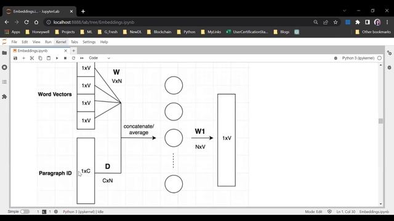Click Python 3 (ipykernel) | Idle status

coord(83,212)
